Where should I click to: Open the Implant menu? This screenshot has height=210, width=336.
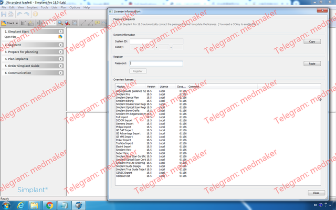click(32, 7)
